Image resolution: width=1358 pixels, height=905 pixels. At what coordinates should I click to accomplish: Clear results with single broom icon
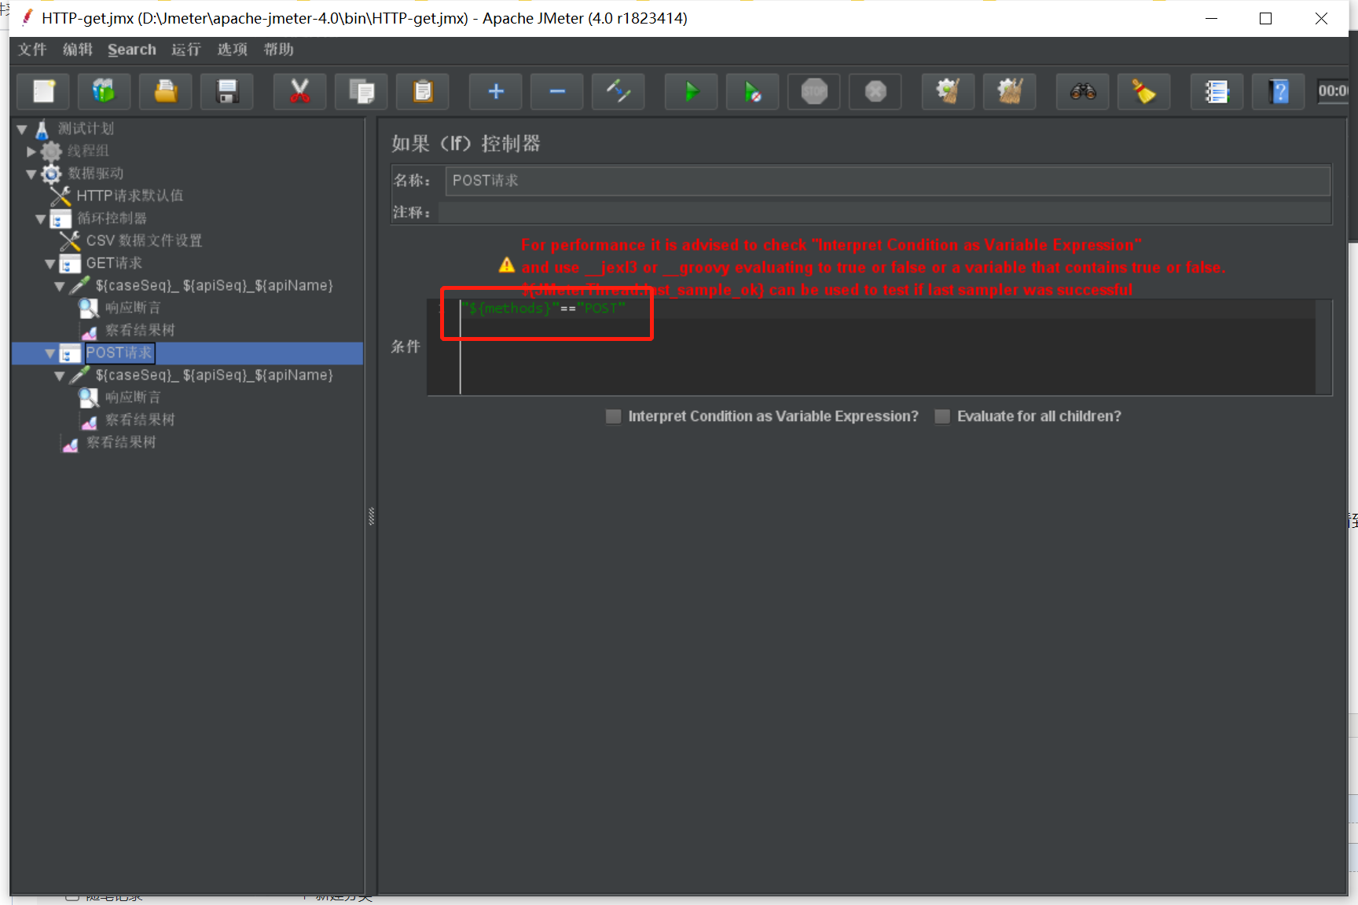click(949, 92)
